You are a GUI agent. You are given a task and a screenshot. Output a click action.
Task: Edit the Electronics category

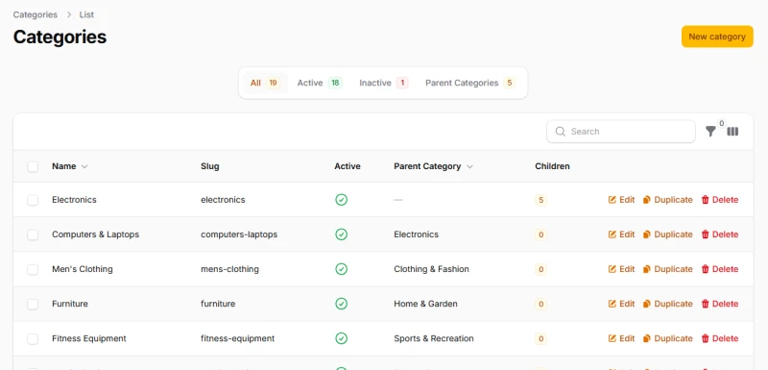tap(621, 200)
